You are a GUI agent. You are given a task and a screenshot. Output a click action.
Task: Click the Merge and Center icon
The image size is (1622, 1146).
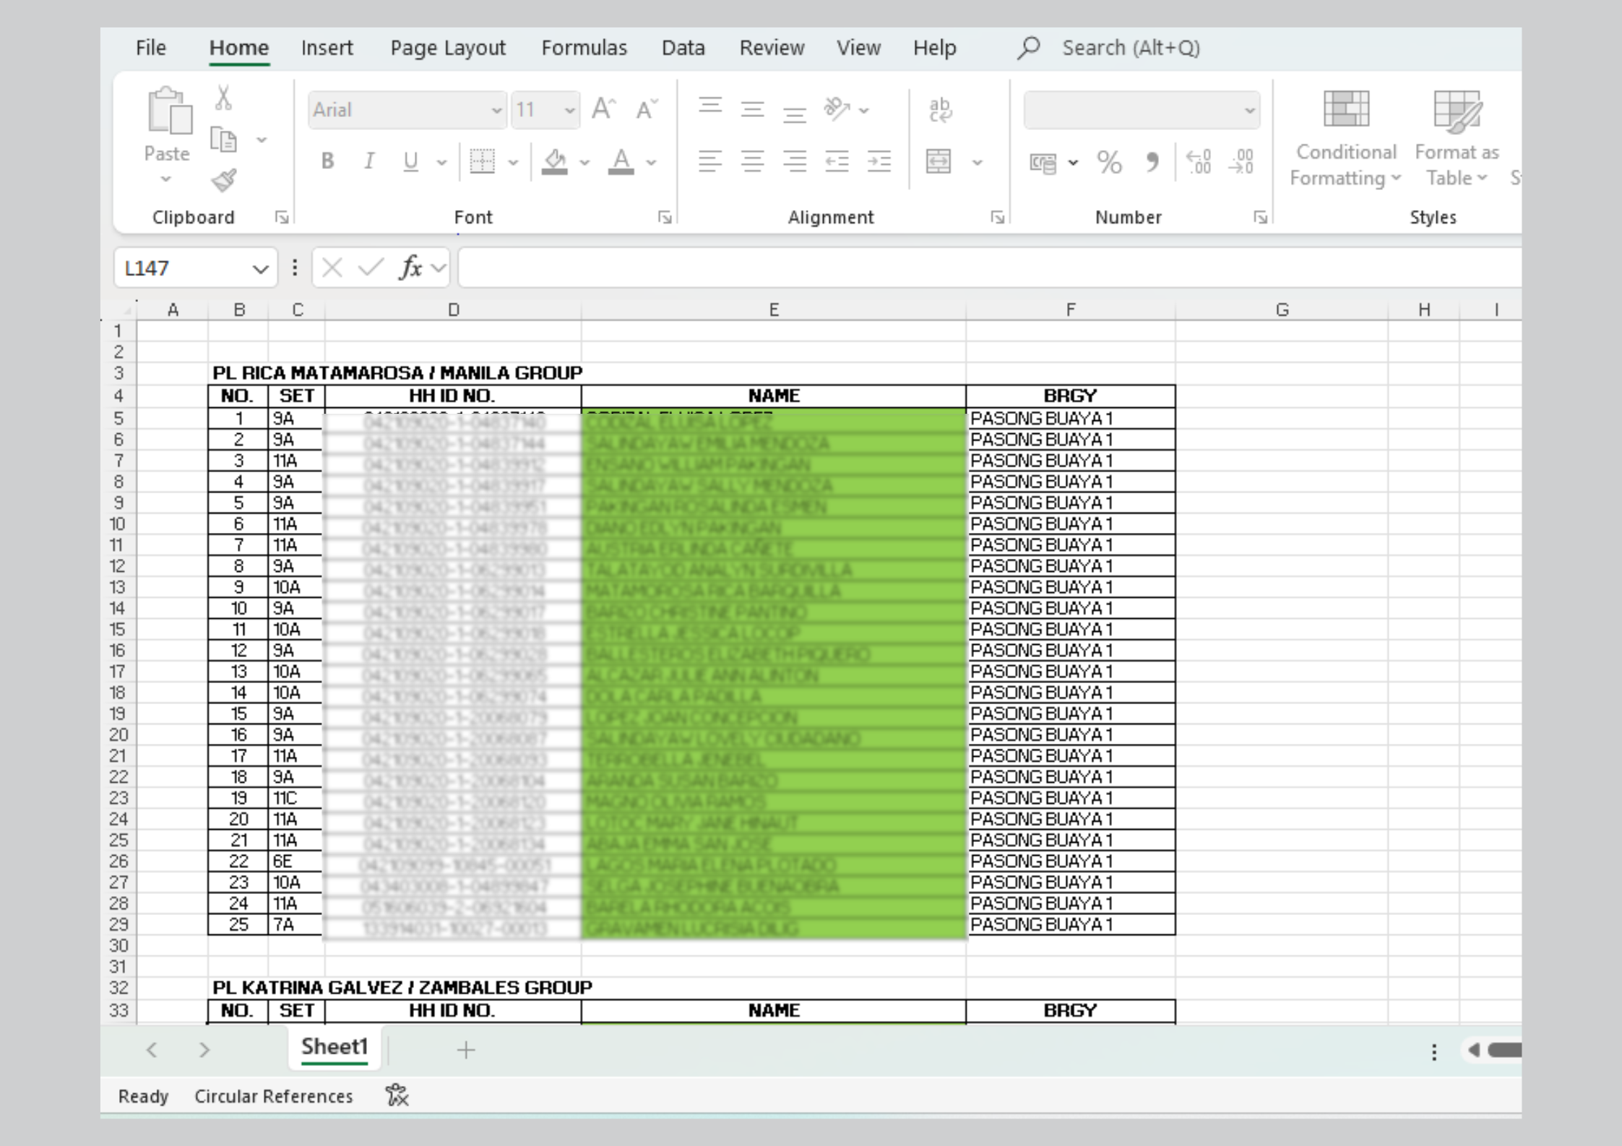pos(939,161)
